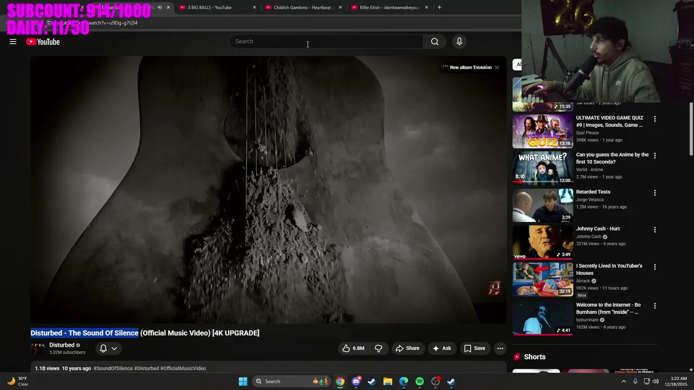Viewport: 694px width, 390px height.
Task: Open OBS Studio from the taskbar
Action: [x=435, y=381]
